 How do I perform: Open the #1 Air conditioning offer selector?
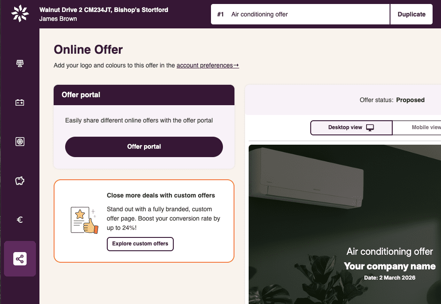point(301,14)
